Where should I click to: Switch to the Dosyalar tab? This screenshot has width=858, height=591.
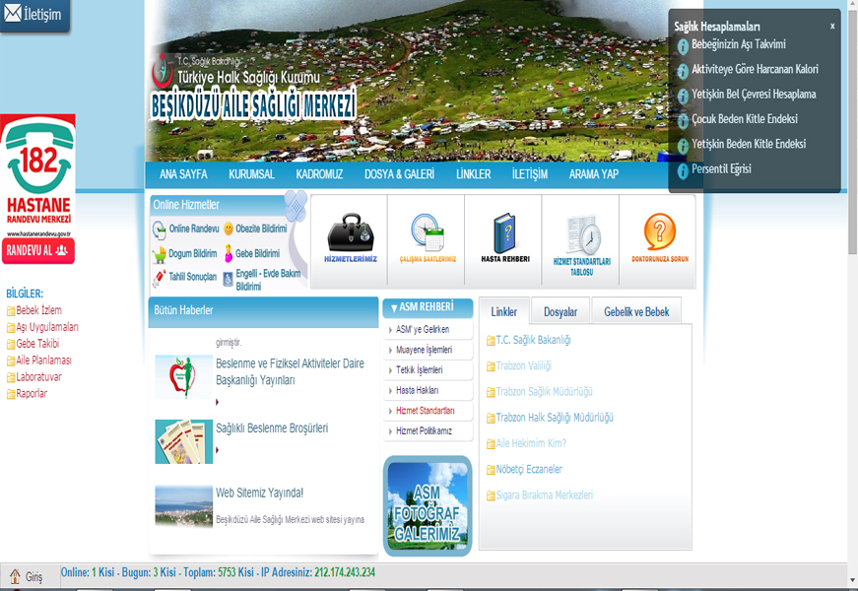[x=561, y=310]
